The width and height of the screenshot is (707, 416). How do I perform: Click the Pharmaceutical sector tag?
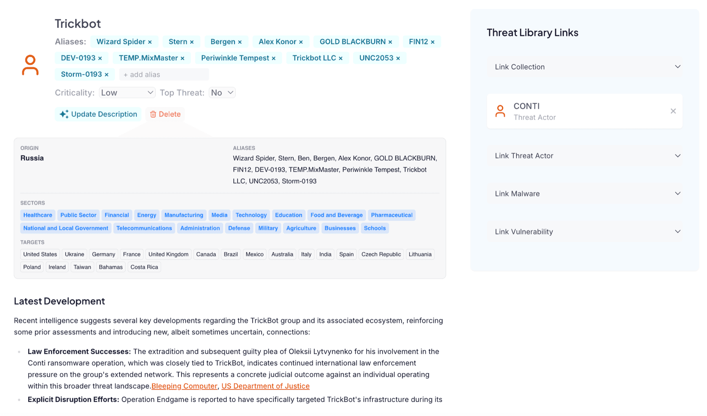click(392, 215)
